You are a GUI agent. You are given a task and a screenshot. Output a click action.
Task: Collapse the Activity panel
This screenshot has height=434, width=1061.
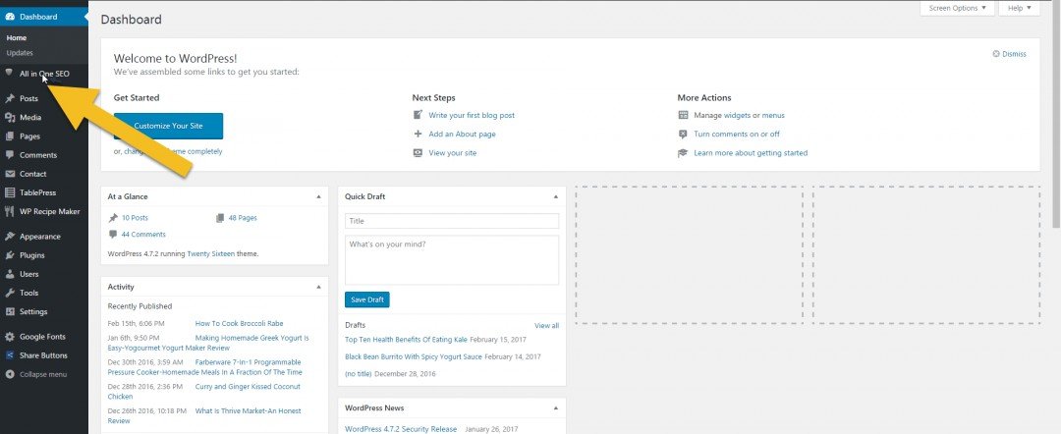tap(318, 288)
